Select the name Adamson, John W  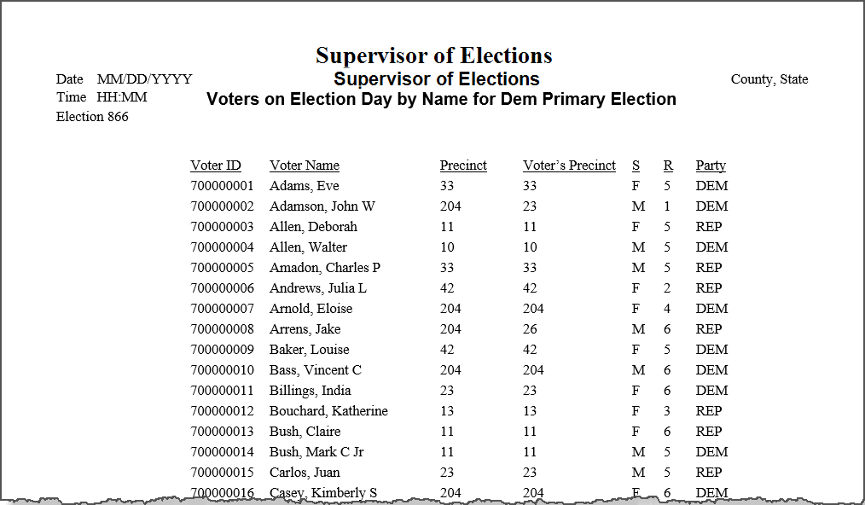[x=322, y=206]
